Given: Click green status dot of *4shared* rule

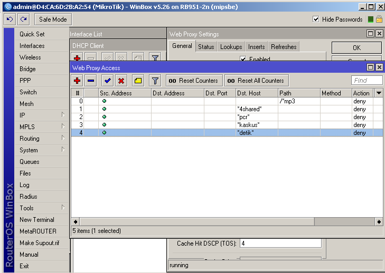Looking at the screenshot, I should [105, 109].
